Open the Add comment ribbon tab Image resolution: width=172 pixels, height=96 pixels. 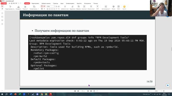pos(46,3)
